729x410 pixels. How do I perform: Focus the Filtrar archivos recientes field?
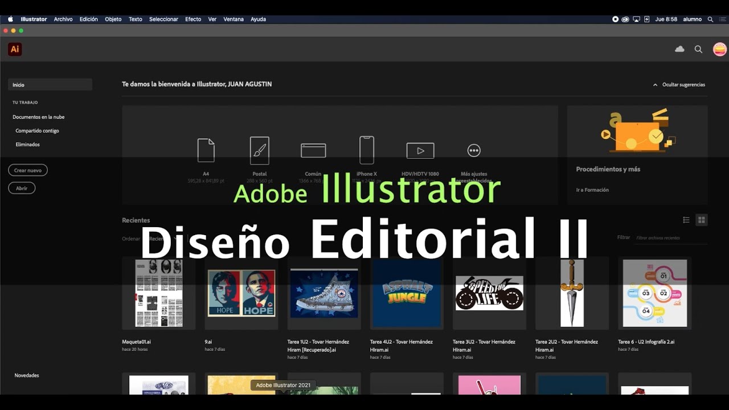coord(670,238)
